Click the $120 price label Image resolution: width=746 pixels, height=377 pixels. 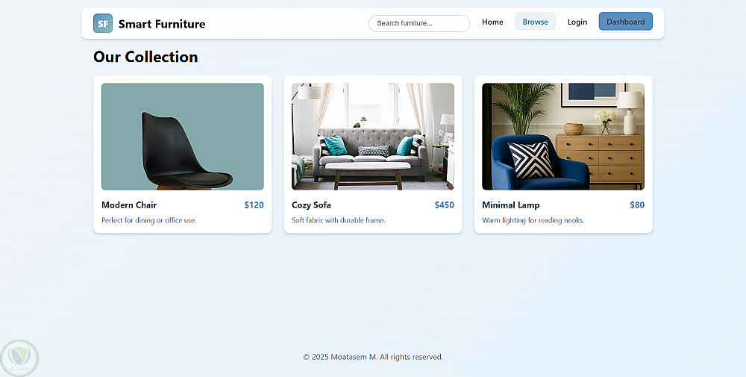point(254,205)
